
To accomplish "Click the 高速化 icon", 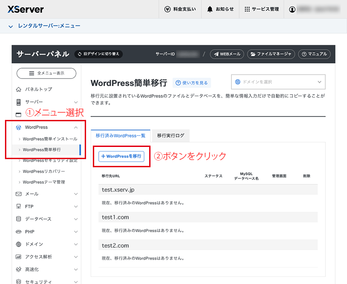I will (x=18, y=270).
